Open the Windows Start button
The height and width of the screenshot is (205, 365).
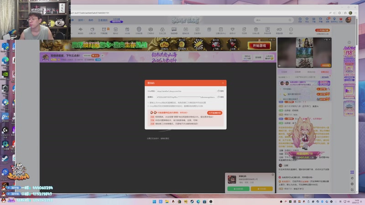coord(154,201)
